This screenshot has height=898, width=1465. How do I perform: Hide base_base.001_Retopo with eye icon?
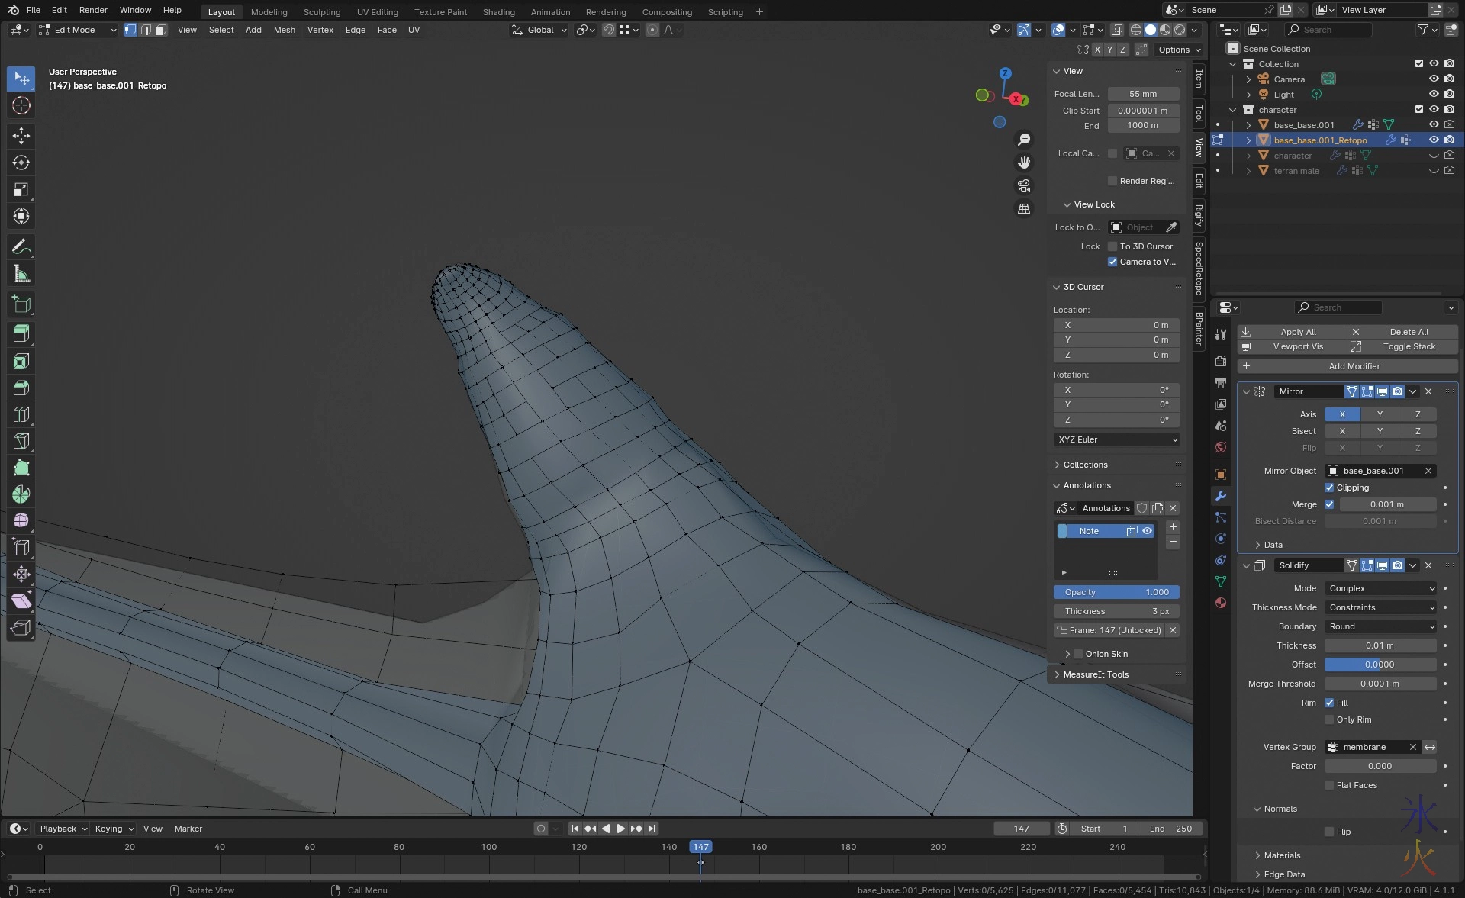pyautogui.click(x=1434, y=140)
